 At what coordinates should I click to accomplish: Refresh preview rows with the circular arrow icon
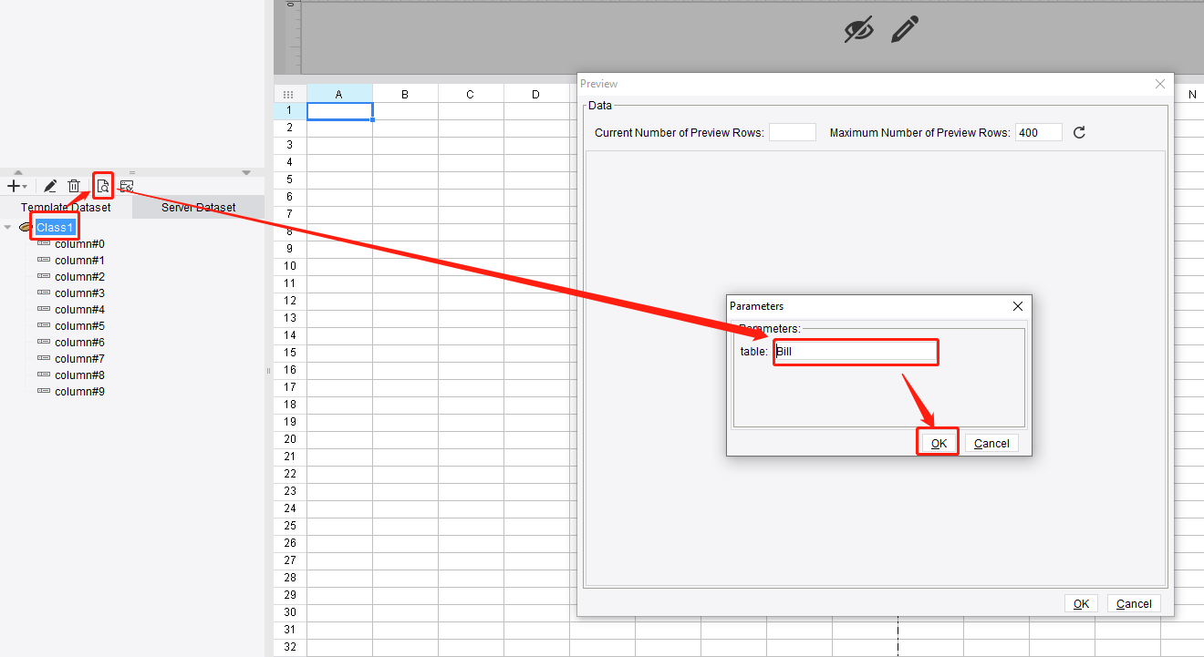1078,132
